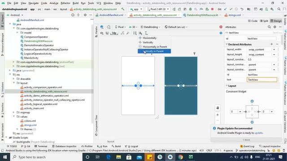Screen dimensions: 287x161
Task: Open layout_width wrap_content dropdown
Action: [x=274, y=50]
